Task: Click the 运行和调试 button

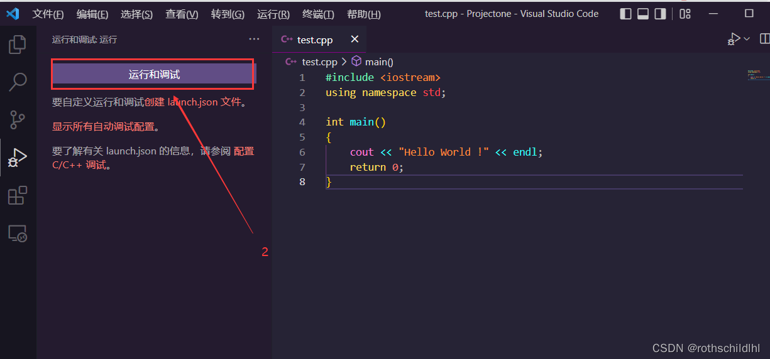Action: (154, 75)
